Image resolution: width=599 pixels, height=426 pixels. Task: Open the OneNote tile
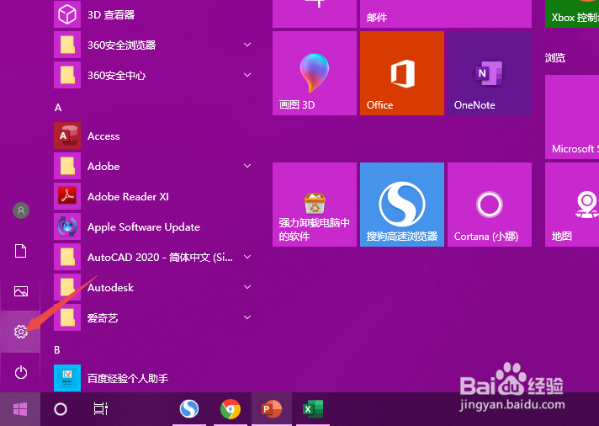point(490,73)
